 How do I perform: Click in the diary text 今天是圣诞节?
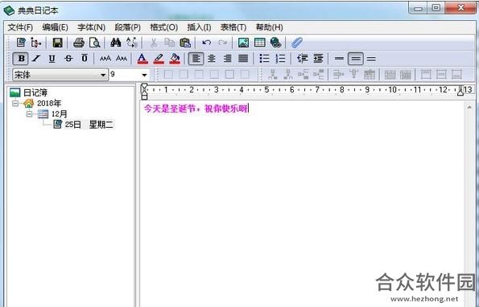point(169,108)
